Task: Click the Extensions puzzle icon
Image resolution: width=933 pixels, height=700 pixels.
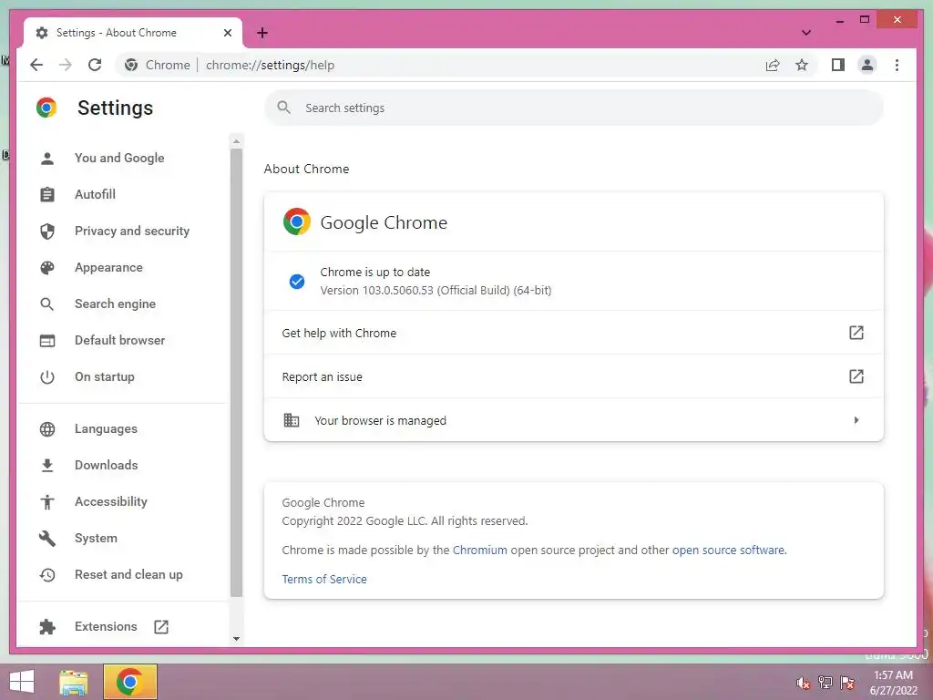Action: click(47, 626)
